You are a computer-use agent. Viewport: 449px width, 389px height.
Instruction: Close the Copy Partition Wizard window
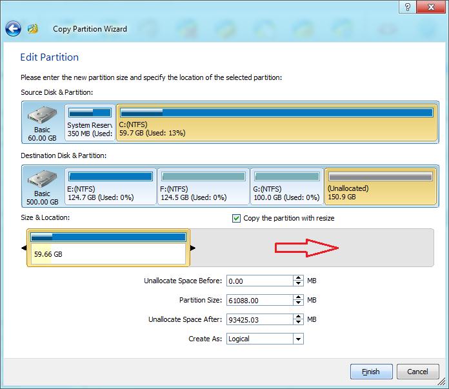coord(431,7)
